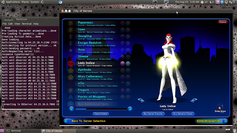Open the trash icon in bottom panel
The height and width of the screenshot is (133, 237).
point(235,131)
